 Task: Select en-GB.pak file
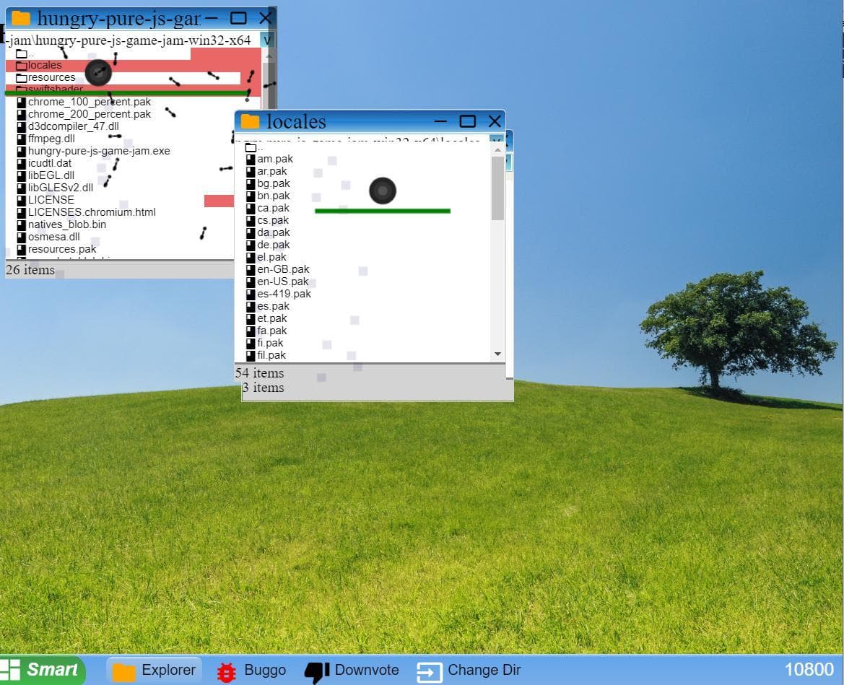(278, 269)
